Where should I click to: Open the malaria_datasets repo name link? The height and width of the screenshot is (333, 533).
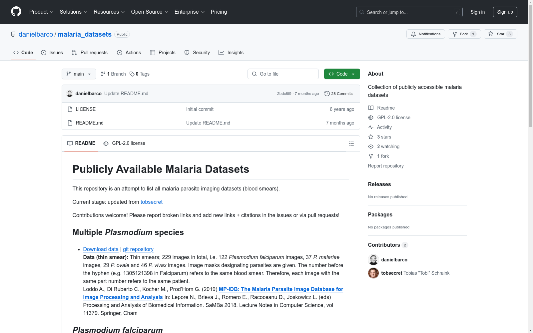[85, 34]
